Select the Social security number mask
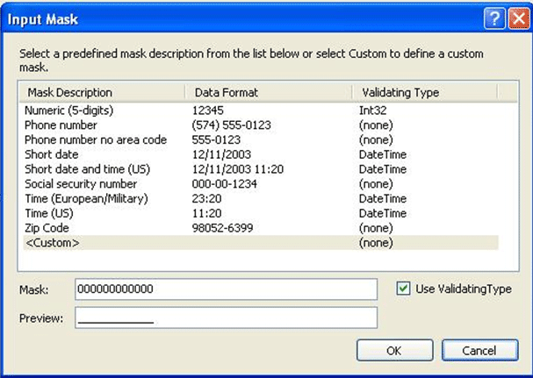Screen dimensions: 533x378 81,184
